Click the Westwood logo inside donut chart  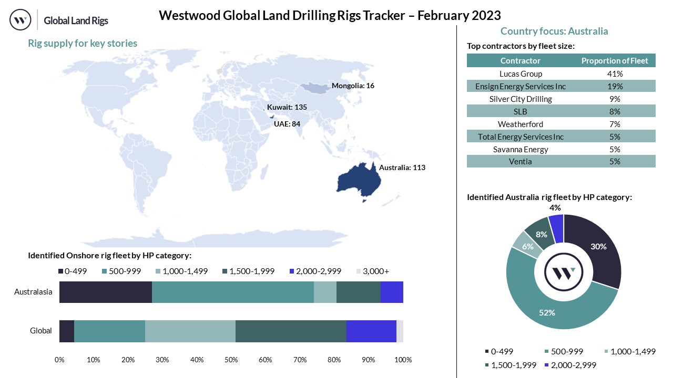pyautogui.click(x=563, y=272)
